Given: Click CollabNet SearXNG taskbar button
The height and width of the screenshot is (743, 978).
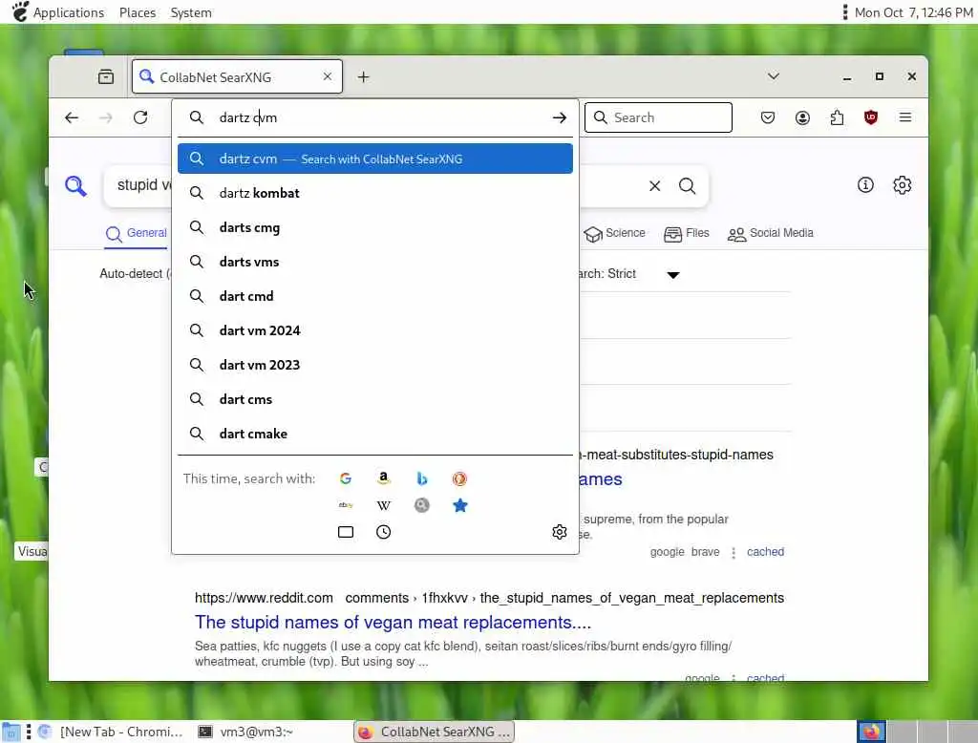Looking at the screenshot, I should [435, 732].
